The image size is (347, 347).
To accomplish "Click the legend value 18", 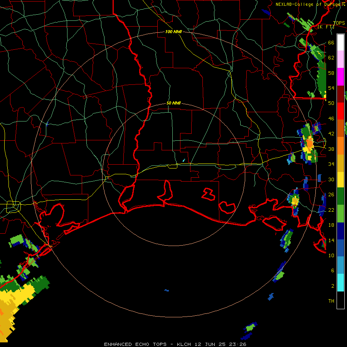I will coord(331,225).
